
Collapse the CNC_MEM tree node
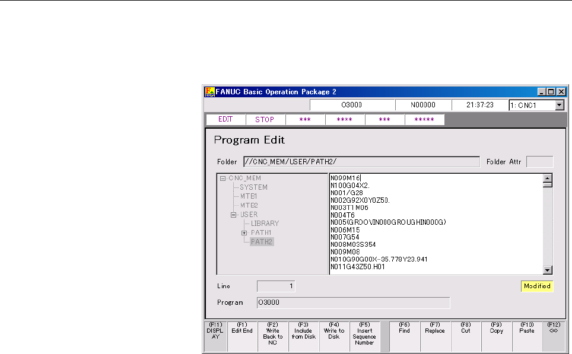223,178
